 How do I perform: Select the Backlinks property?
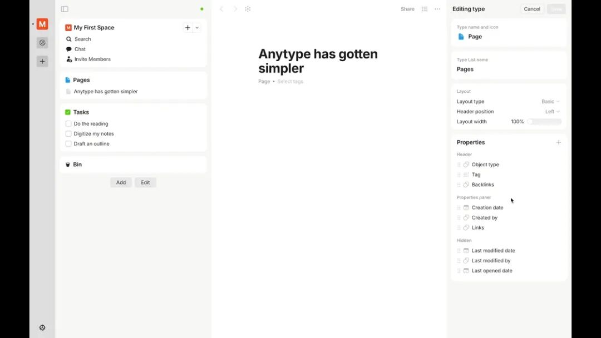(x=482, y=185)
